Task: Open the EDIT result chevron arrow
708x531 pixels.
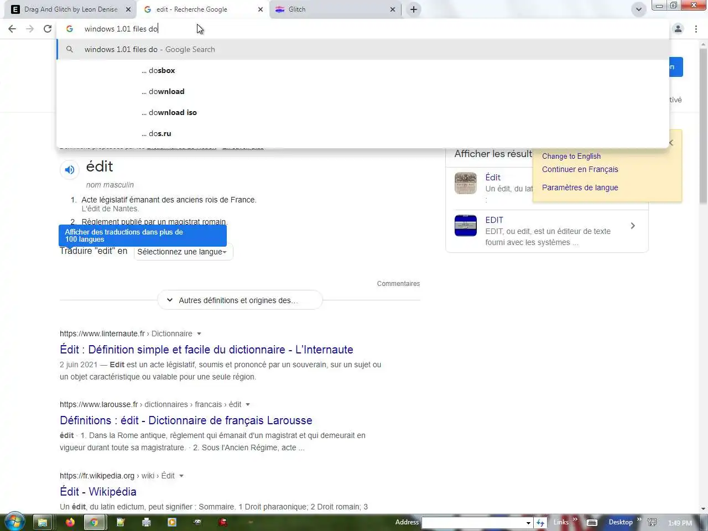Action: pyautogui.click(x=633, y=226)
